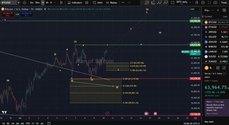Open timezone 10:06:35 UTC+2 menu
The width and height of the screenshot is (229, 125).
point(192,124)
